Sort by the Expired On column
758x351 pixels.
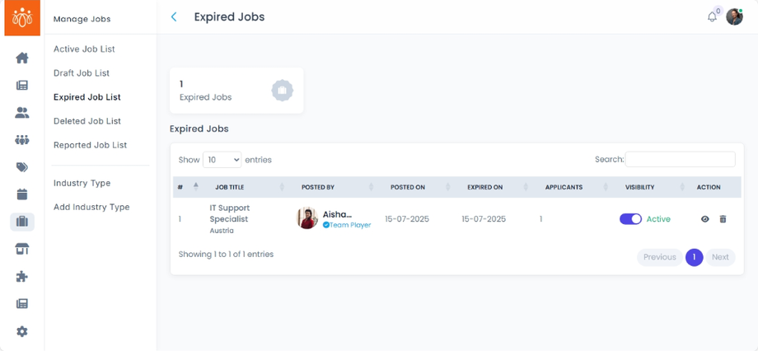(484, 187)
